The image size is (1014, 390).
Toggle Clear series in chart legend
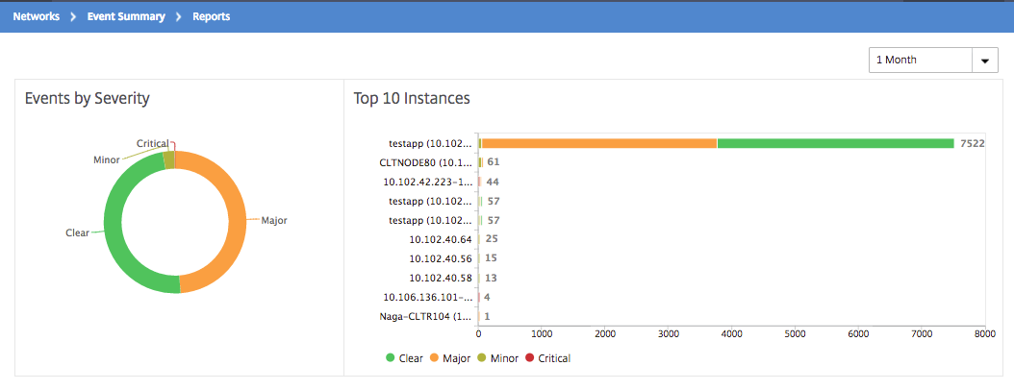(x=405, y=357)
